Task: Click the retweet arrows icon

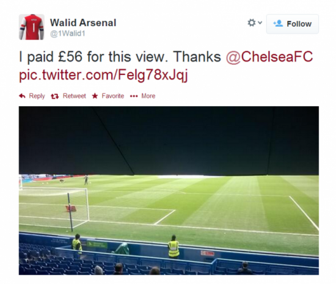Action: (55, 96)
